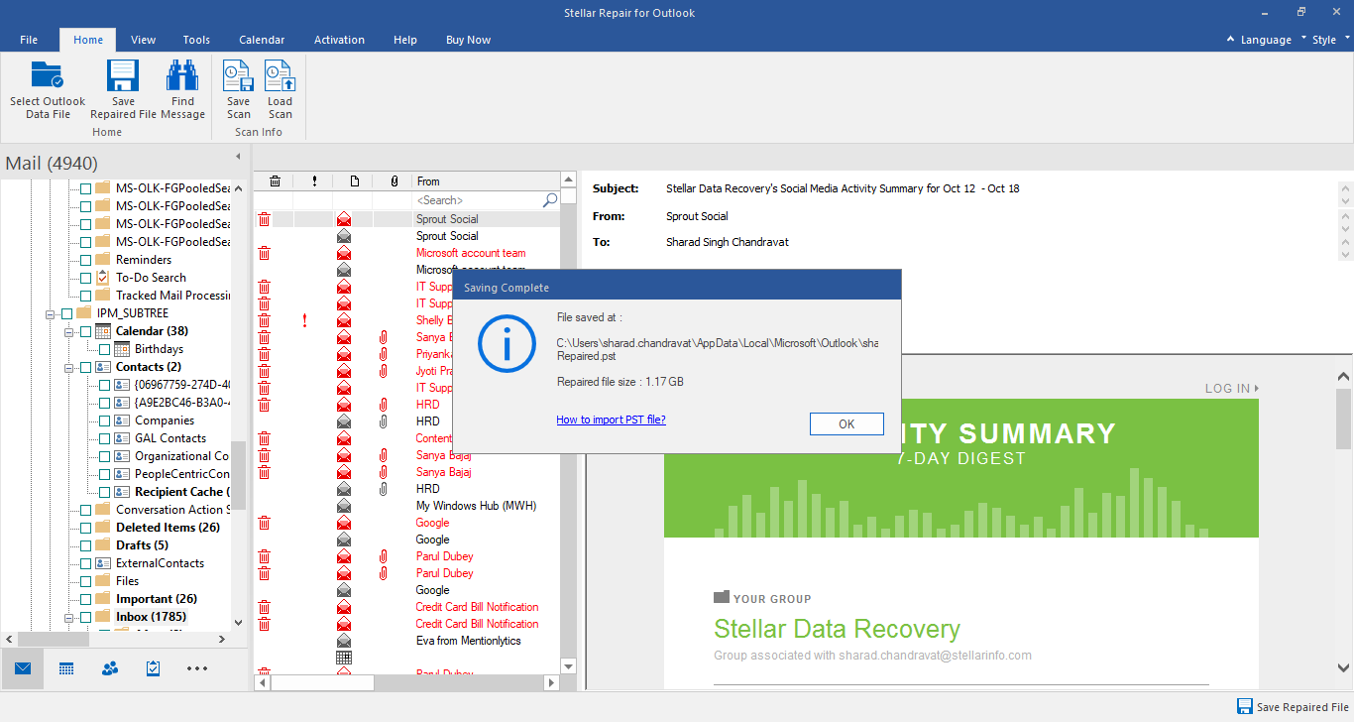Click Save Repaired File in status bar
The image size is (1354, 722).
point(1293,707)
